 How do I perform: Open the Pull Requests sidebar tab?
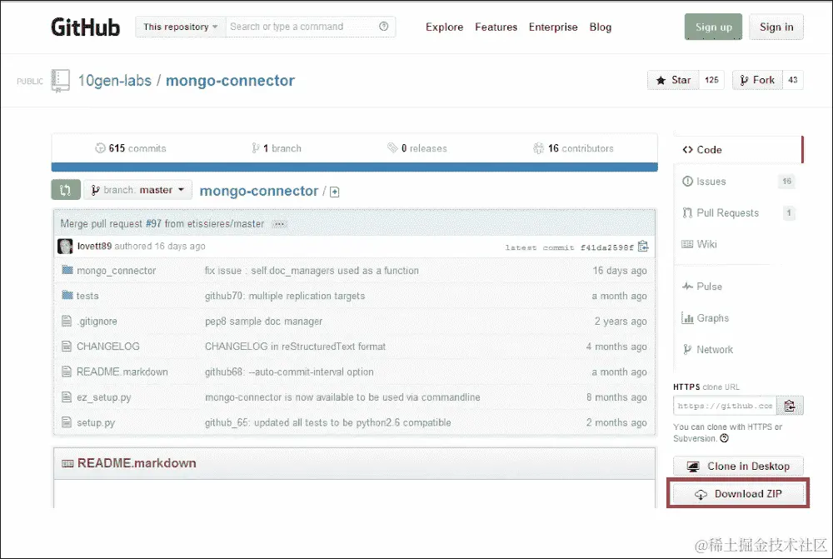click(x=738, y=213)
